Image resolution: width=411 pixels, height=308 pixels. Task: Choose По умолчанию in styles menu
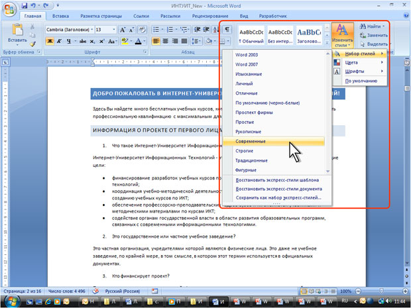(361, 81)
